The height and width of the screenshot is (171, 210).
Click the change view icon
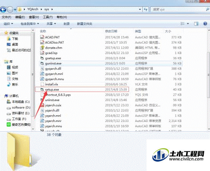click(183, 23)
